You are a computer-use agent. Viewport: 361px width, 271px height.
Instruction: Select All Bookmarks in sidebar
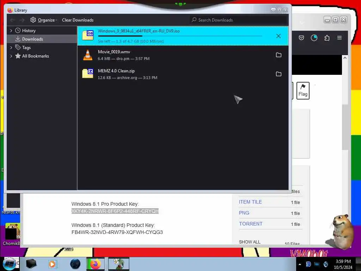coord(36,56)
